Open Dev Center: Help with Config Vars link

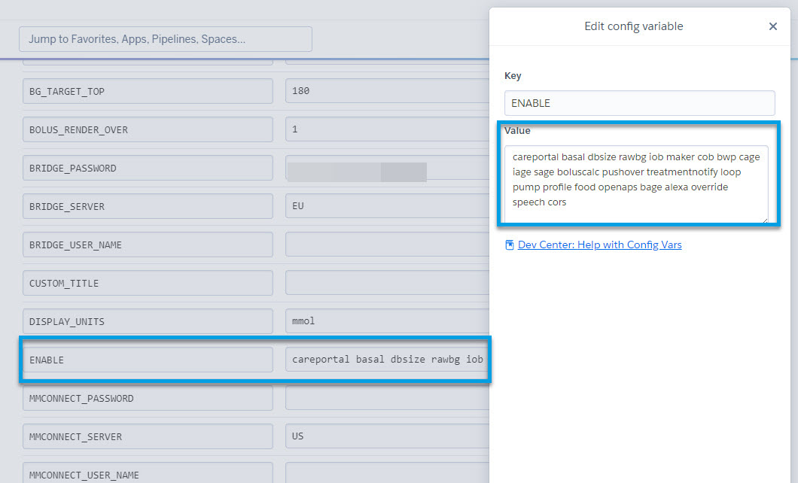click(599, 245)
